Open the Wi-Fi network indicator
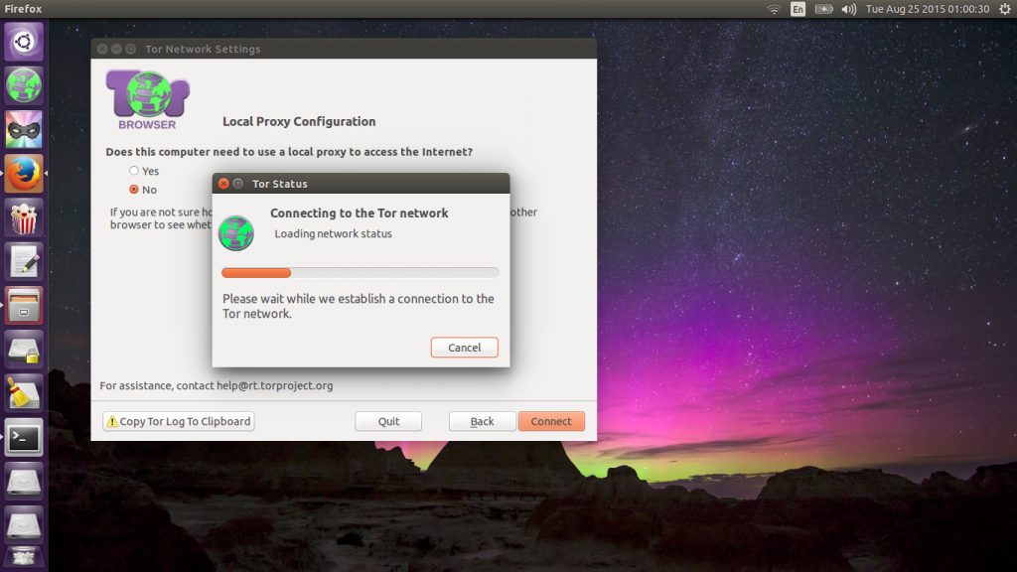This screenshot has width=1017, height=572. coord(774,9)
